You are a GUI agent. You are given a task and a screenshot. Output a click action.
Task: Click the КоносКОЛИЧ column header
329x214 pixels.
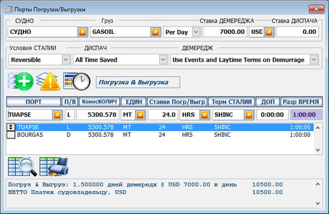coord(99,102)
